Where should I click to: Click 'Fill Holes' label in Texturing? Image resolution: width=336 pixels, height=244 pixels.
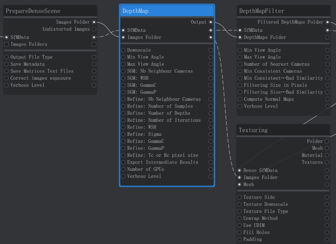click(256, 233)
